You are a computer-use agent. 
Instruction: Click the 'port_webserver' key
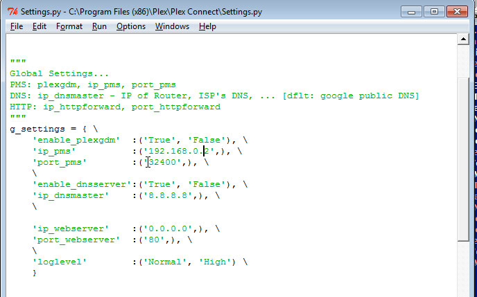point(76,240)
